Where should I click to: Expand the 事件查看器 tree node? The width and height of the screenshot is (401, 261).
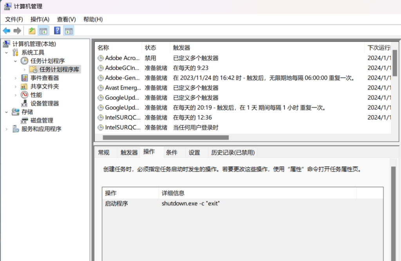(16, 78)
